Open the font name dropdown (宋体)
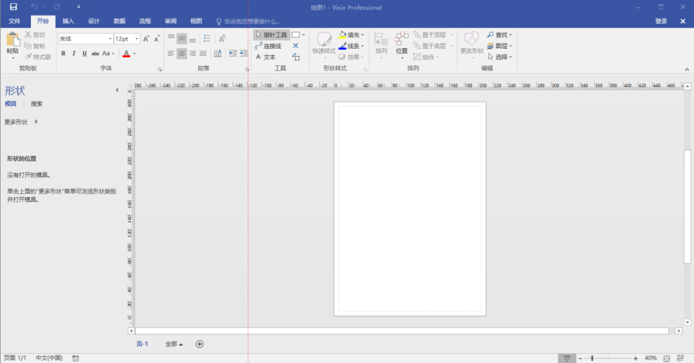The image size is (694, 363). click(85, 39)
